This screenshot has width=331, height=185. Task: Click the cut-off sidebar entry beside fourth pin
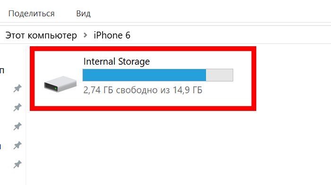0,146
